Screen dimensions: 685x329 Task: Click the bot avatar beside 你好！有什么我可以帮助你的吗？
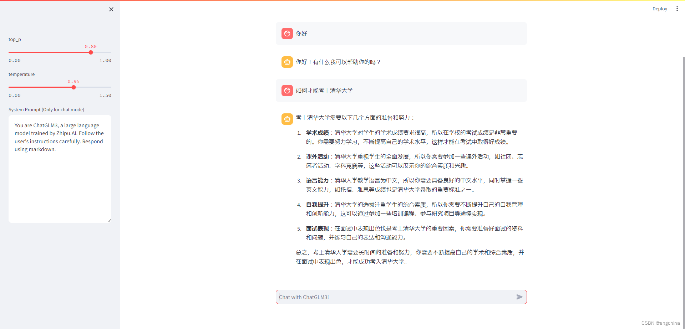[287, 62]
